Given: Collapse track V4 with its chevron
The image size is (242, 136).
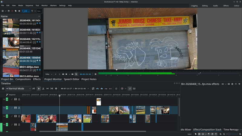Looking at the screenshot, I should [x=4, y=99].
